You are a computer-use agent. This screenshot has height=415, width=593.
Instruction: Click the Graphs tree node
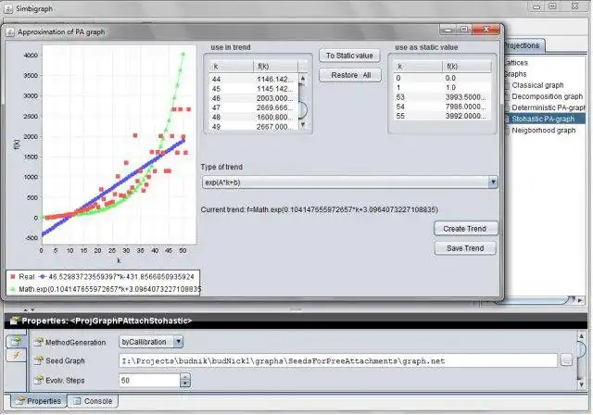point(515,74)
